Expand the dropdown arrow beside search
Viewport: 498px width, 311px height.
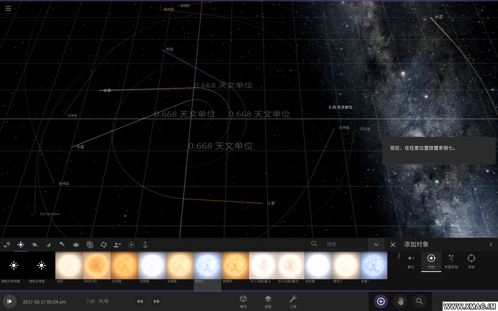tap(376, 245)
